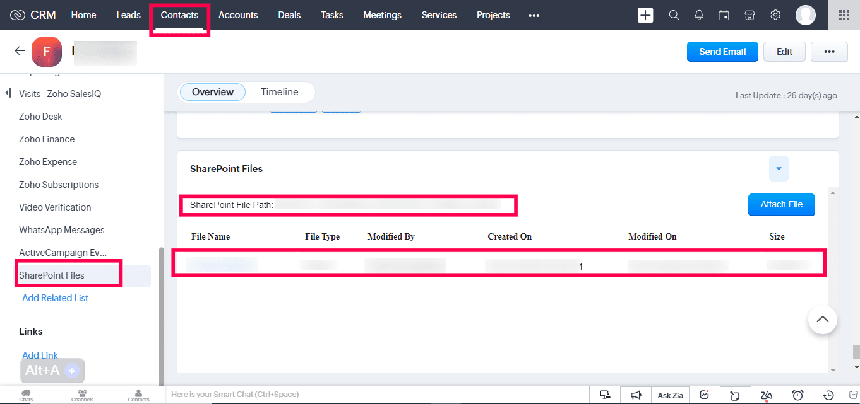Viewport: 860px width, 404px height.
Task: Click the Created On column header
Action: 510,237
